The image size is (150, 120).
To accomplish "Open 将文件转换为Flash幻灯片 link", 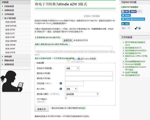I will tap(136, 50).
